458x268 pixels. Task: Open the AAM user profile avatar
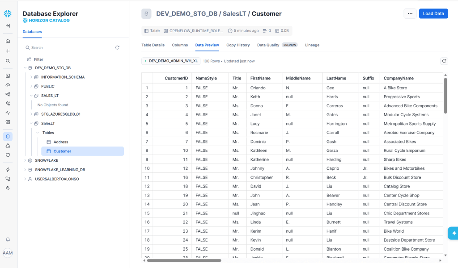click(x=8, y=253)
